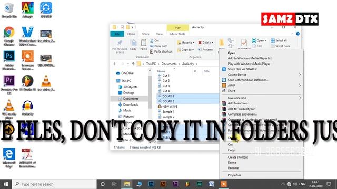Screen dimensions: 337x189
Task: Choose Open in the context menu
Action: 232,52
